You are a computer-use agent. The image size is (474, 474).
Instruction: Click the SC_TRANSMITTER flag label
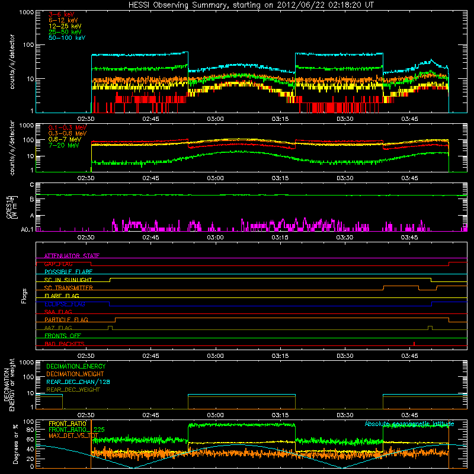click(x=69, y=288)
